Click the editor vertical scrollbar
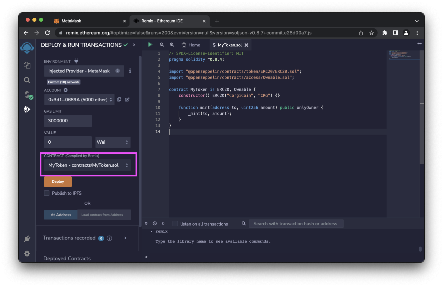Image resolution: width=443 pixels, height=287 pixels. 422,107
